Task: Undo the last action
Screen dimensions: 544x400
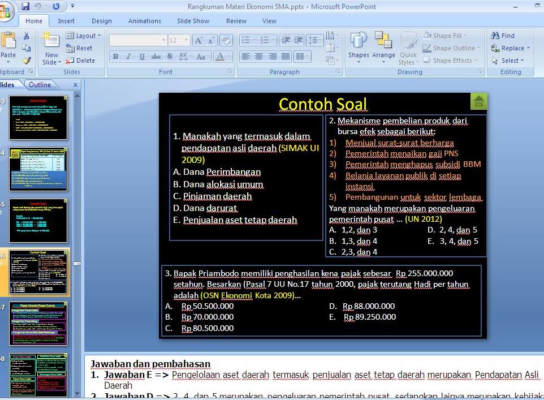Action: point(37,5)
